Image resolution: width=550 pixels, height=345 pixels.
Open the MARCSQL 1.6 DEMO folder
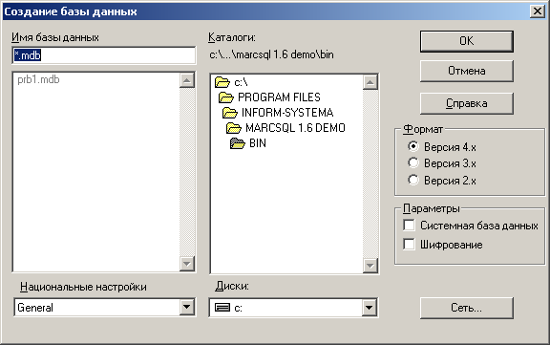[286, 128]
